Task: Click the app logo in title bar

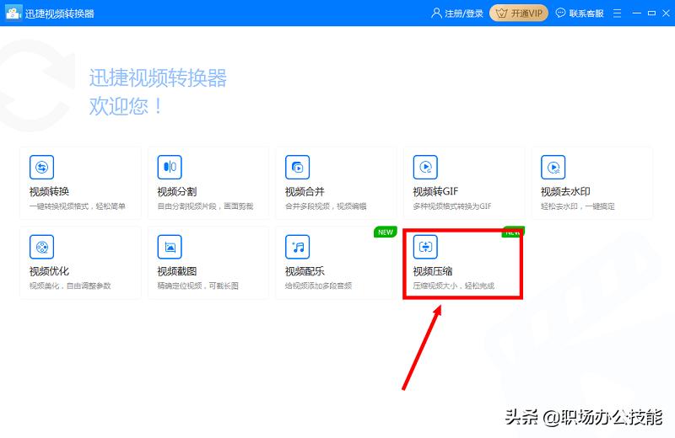Action: [x=13, y=13]
